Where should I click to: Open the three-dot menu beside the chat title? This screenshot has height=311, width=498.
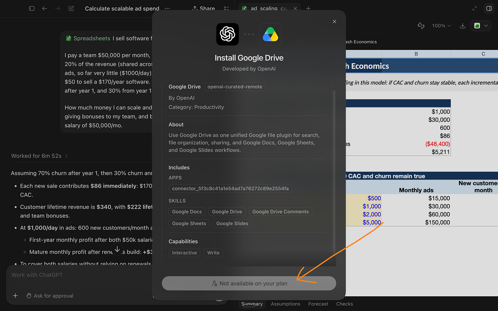point(167,9)
